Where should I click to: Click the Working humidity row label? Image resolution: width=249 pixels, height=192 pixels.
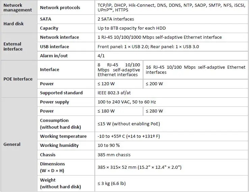coord(59,146)
